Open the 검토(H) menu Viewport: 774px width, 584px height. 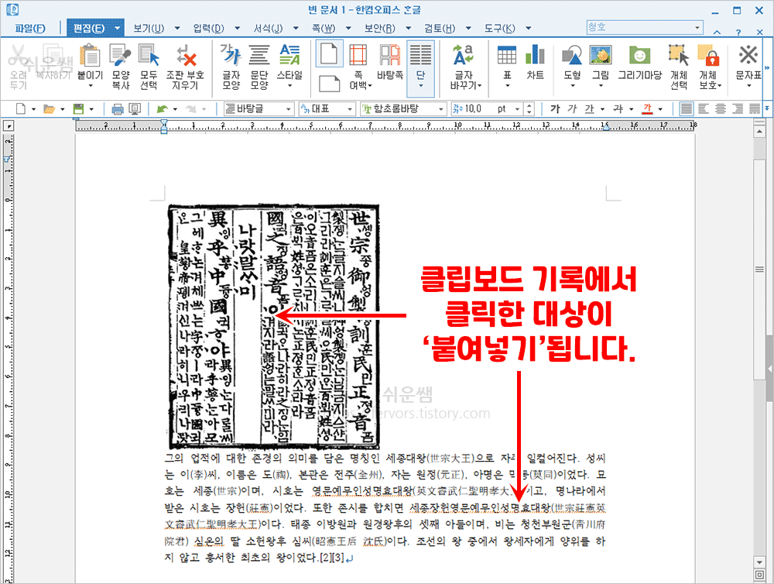coord(440,28)
